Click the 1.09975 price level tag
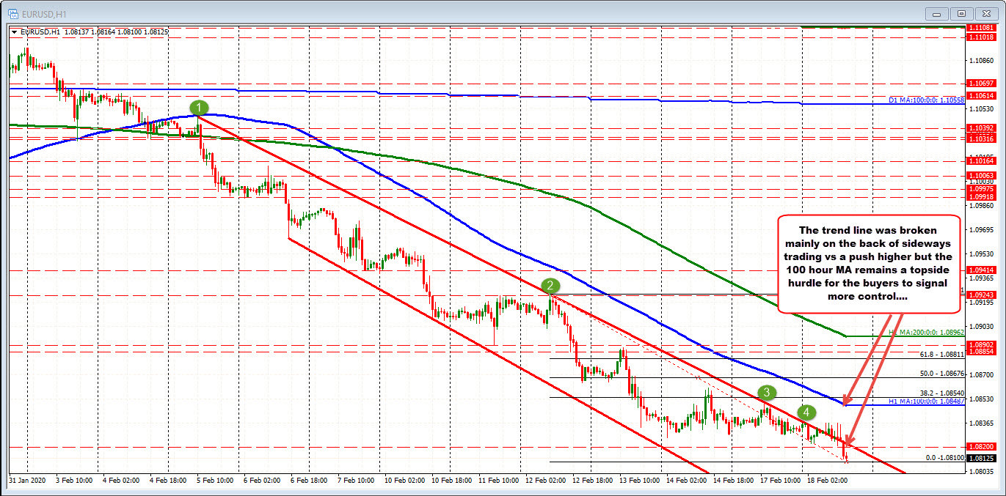Image resolution: width=1006 pixels, height=496 pixels. 981,188
